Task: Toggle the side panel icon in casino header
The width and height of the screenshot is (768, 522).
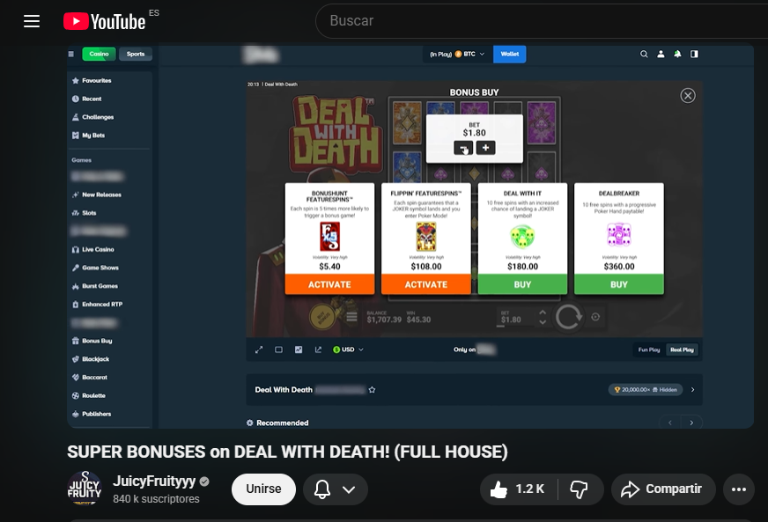Action: (694, 54)
